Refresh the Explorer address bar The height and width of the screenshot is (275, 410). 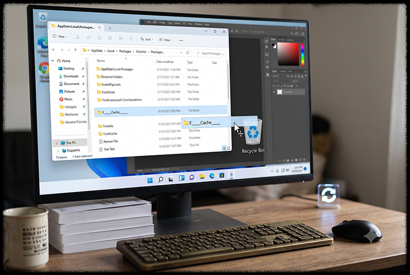click(x=188, y=53)
